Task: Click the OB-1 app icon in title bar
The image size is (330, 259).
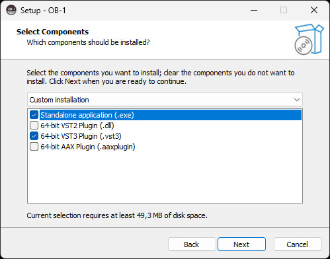Action: click(11, 10)
